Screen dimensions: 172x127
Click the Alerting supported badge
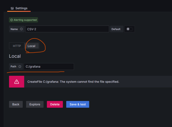(23, 20)
